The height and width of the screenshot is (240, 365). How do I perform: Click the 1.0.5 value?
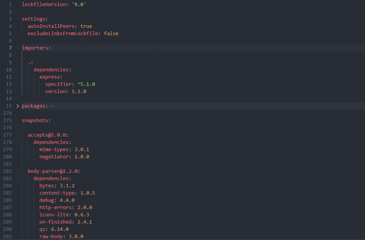[88, 193]
